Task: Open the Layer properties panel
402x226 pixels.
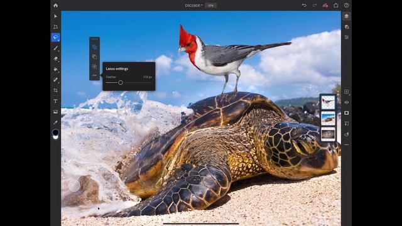Action: click(347, 38)
